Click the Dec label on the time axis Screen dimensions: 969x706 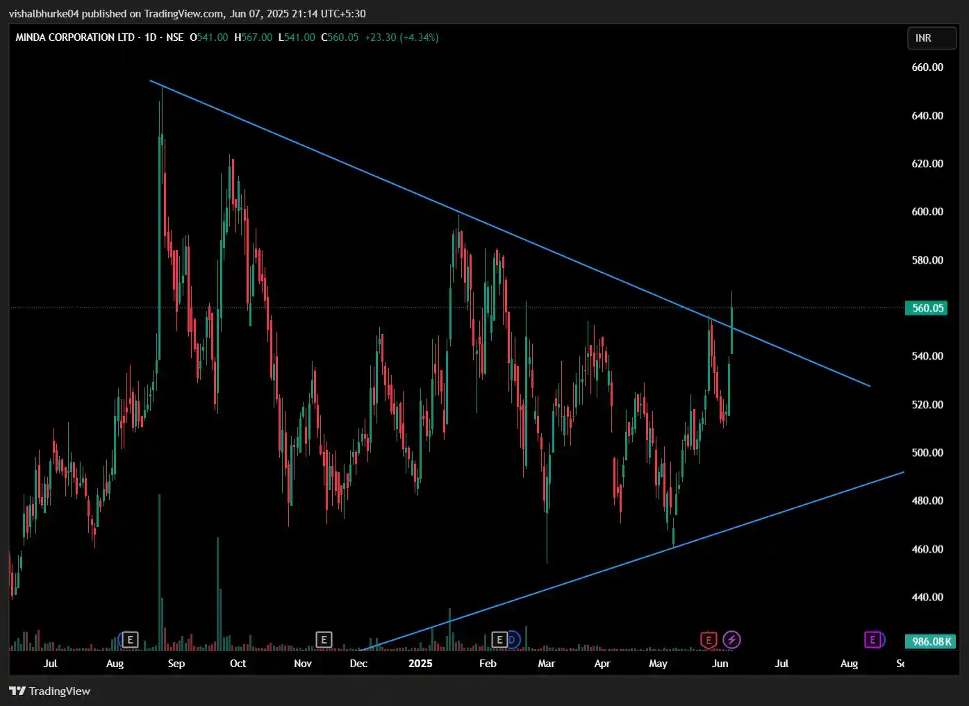[358, 664]
